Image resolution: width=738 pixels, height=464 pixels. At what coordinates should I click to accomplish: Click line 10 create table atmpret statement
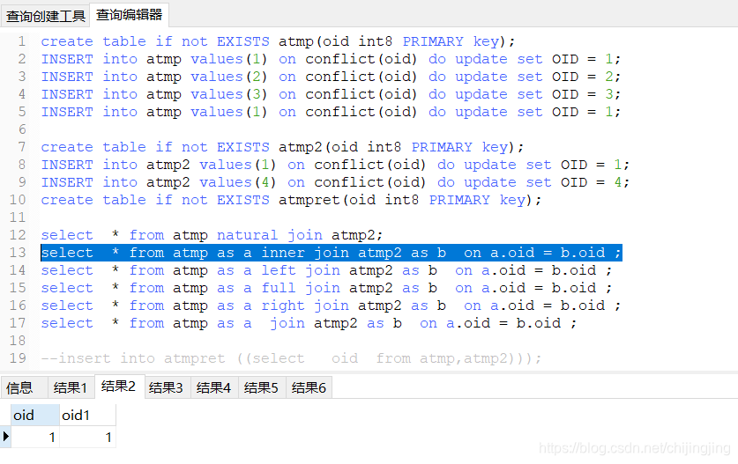click(x=291, y=200)
